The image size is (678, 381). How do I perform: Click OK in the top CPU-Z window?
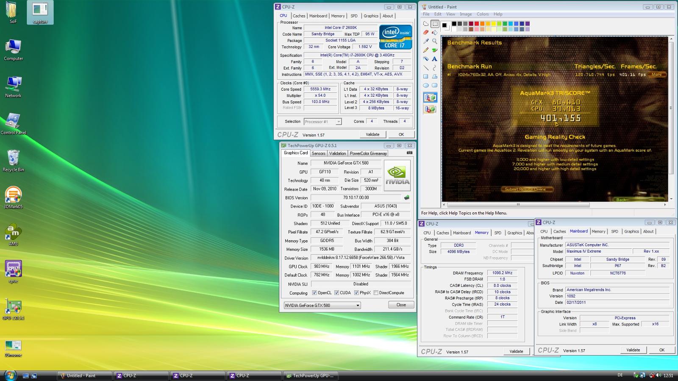click(401, 134)
